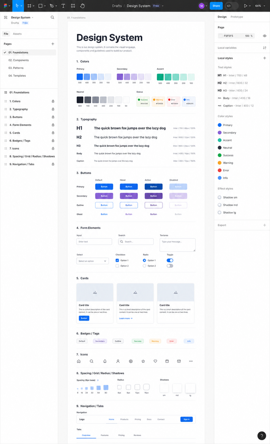Click the help question mark button
270x444 pixels.
coord(262,436)
